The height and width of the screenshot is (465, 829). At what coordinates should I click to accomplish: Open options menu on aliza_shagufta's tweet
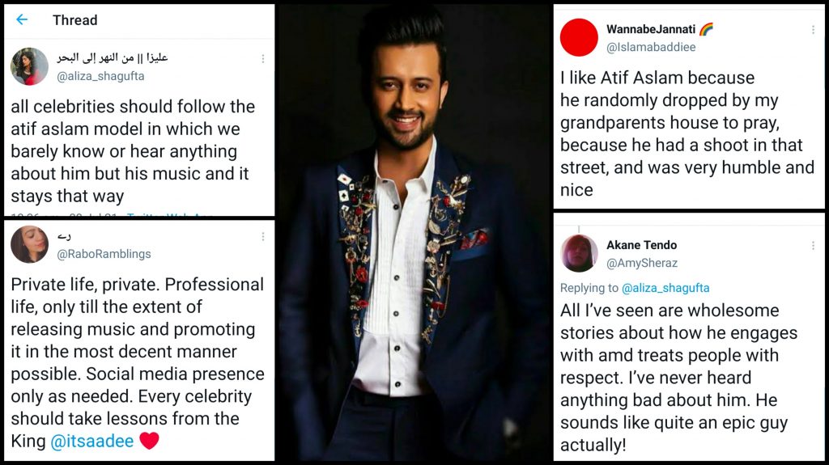click(x=262, y=59)
